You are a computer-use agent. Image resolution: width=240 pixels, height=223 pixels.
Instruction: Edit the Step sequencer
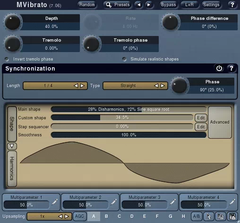201,127
